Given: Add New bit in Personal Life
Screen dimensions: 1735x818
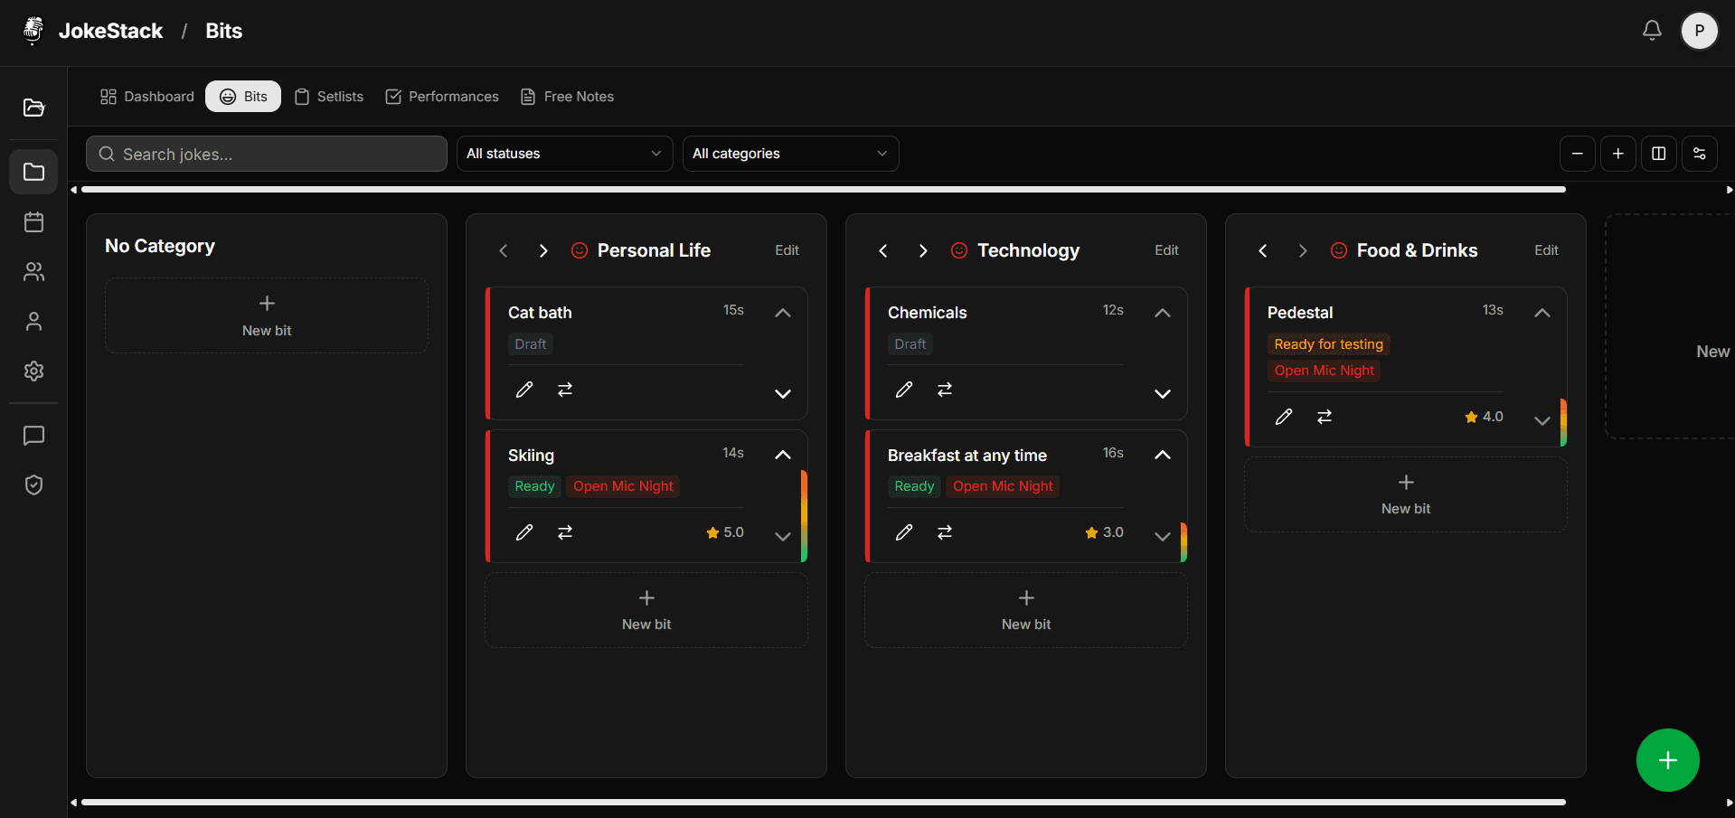Looking at the screenshot, I should (x=646, y=610).
